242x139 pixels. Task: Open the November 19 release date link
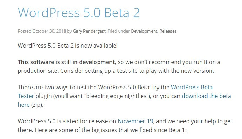pyautogui.click(x=135, y=121)
